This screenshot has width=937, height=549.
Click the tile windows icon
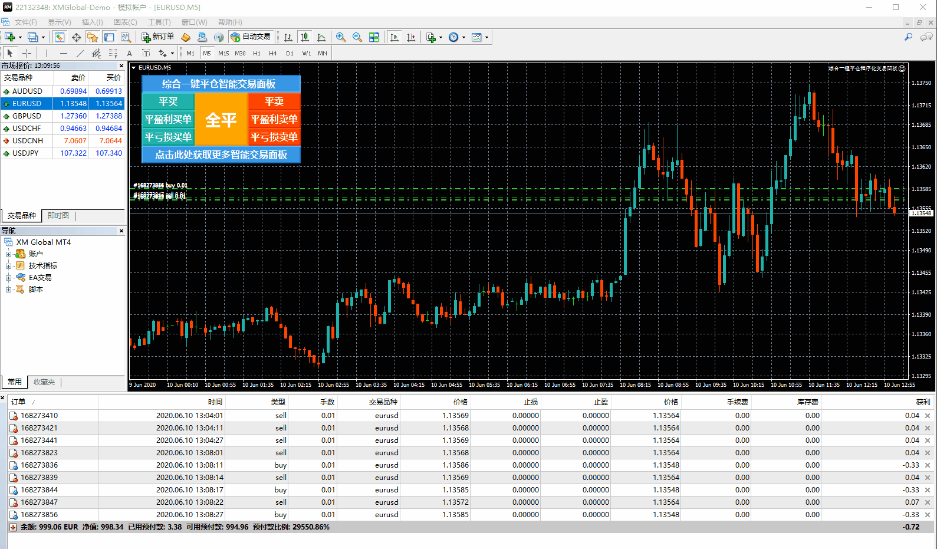coord(374,37)
